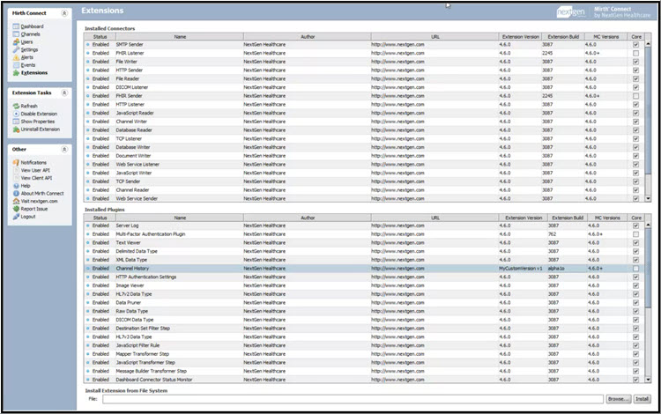Click the Install button

[x=642, y=399]
